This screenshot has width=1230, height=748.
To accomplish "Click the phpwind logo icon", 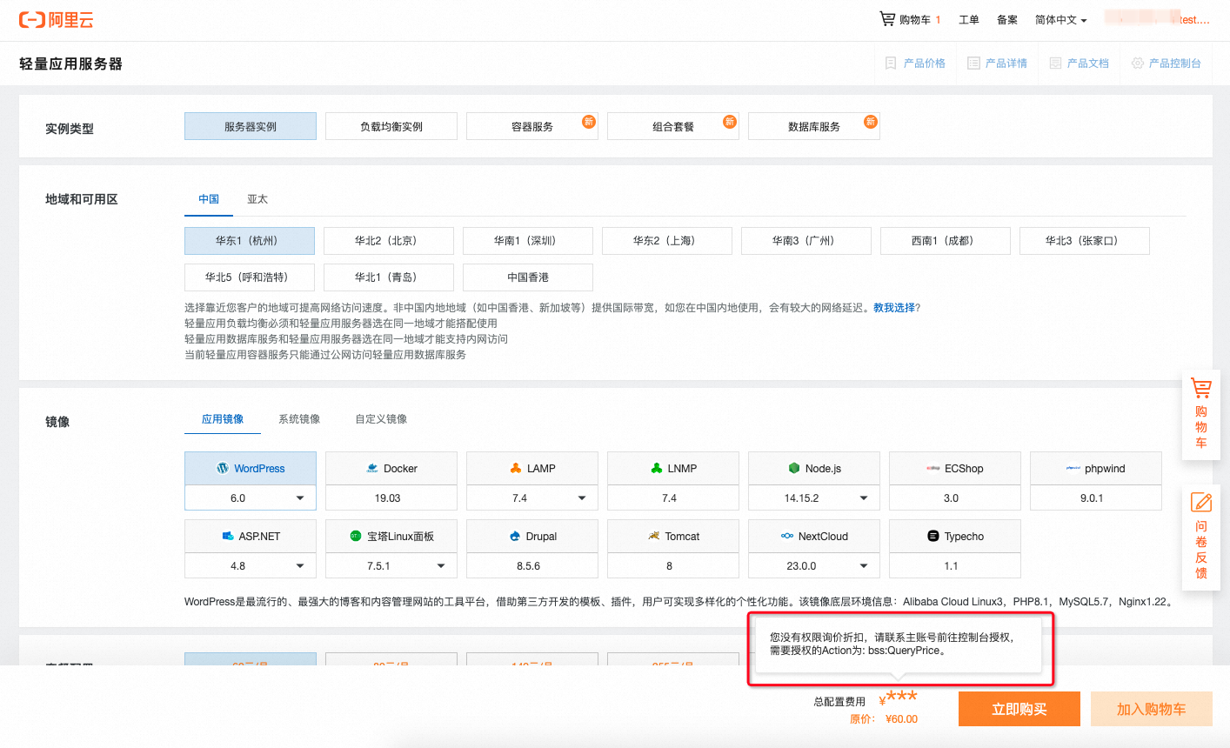I will [1073, 468].
